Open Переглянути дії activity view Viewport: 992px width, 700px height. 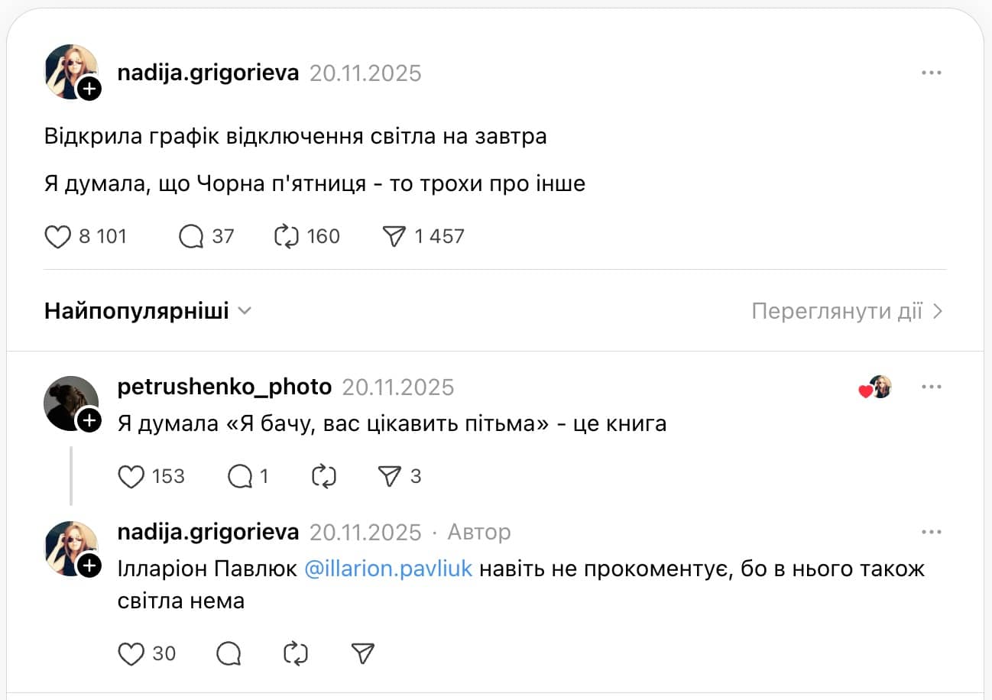(x=844, y=310)
